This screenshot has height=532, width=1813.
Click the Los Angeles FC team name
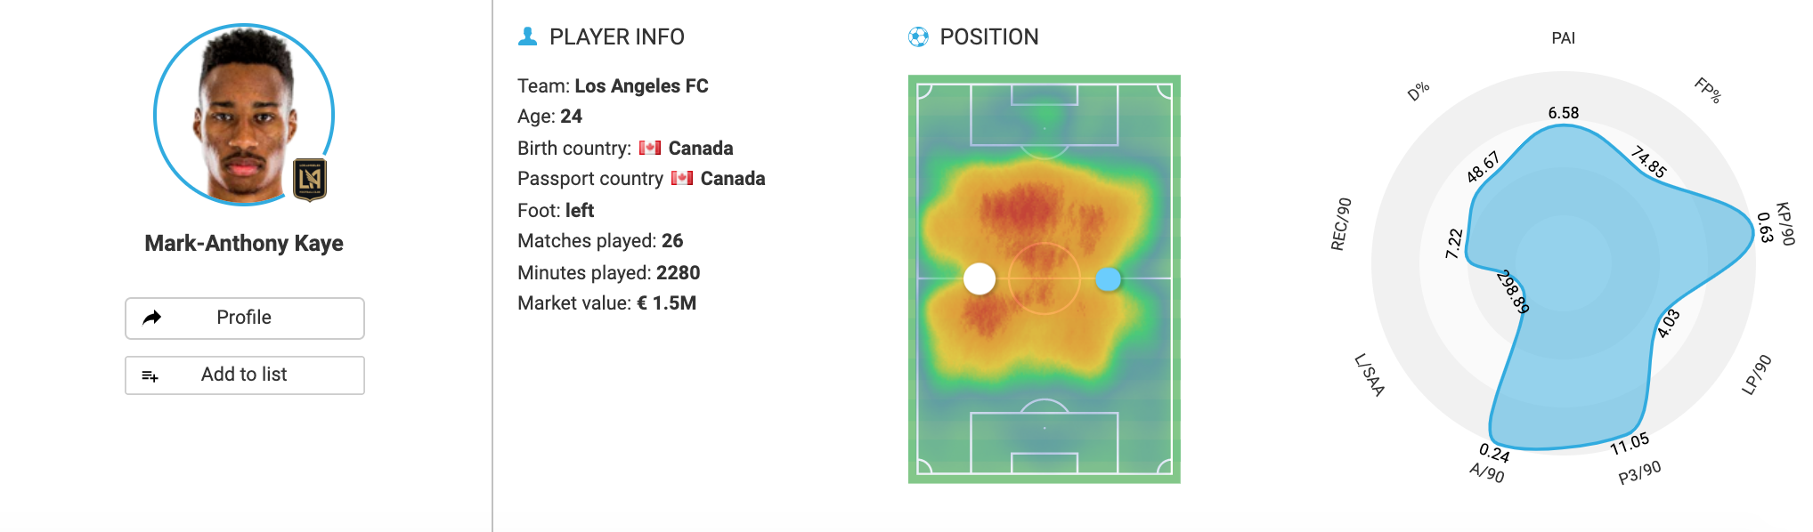coord(641,86)
